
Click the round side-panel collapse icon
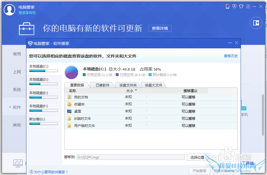[256, 23]
